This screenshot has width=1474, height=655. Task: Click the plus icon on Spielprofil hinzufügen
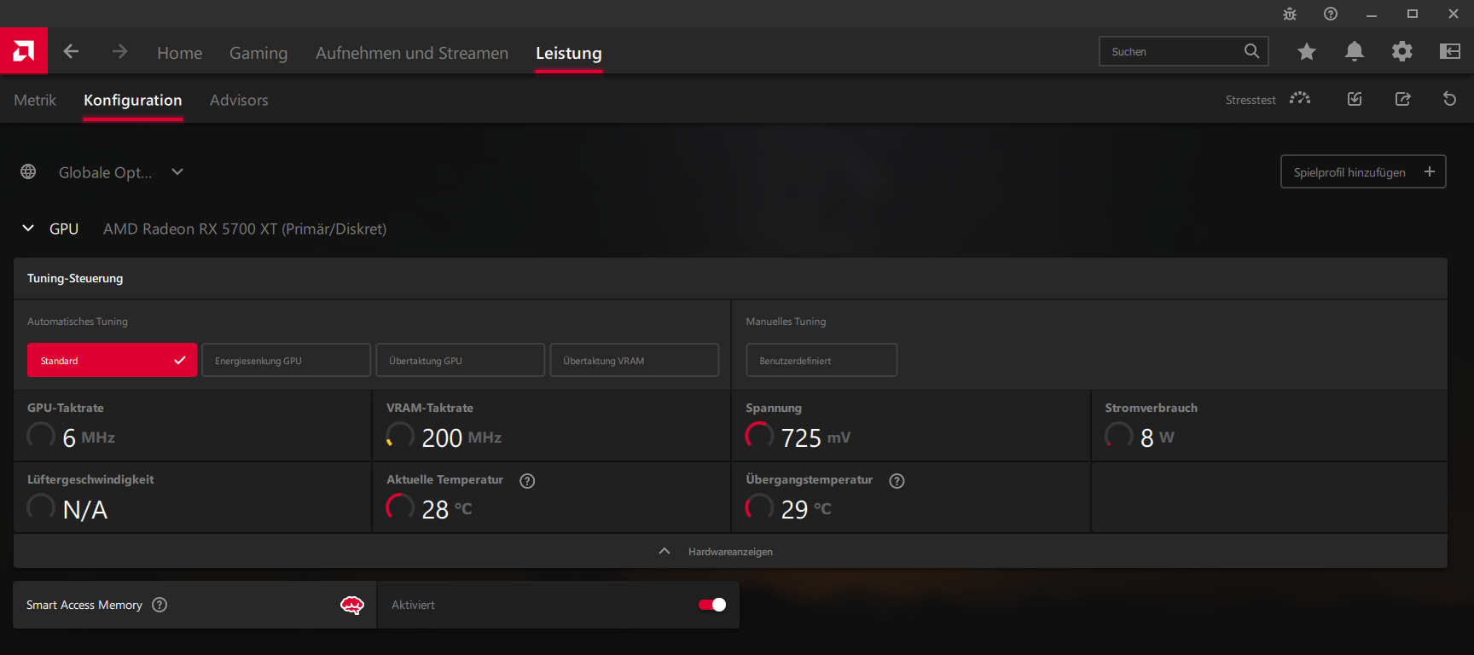(x=1430, y=171)
